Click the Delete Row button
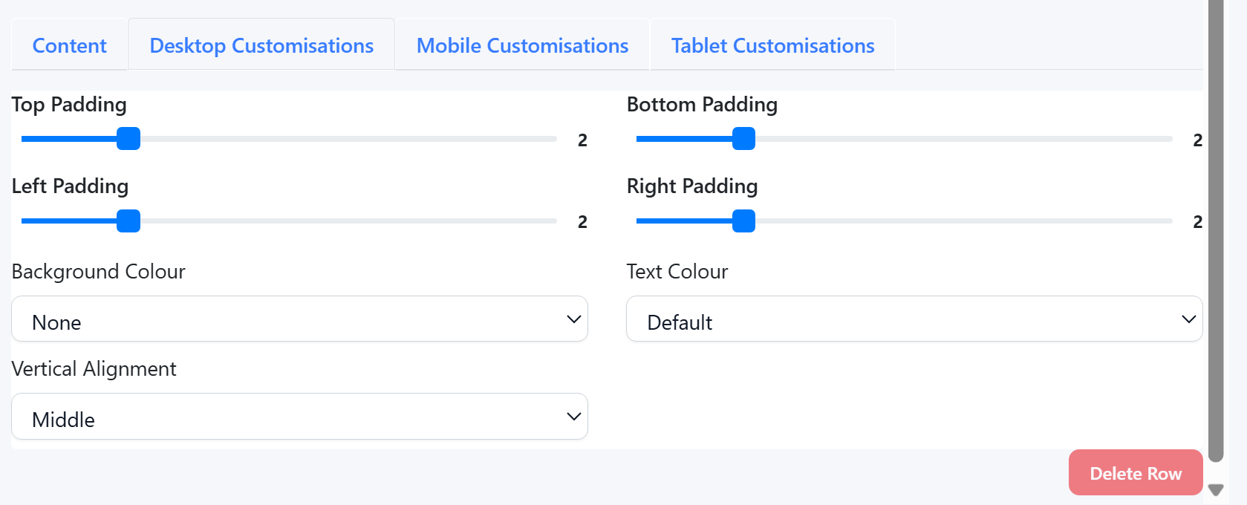This screenshot has width=1247, height=505. tap(1135, 473)
